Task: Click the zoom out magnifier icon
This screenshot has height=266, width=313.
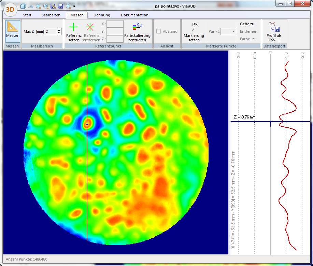Action: (38, 6)
